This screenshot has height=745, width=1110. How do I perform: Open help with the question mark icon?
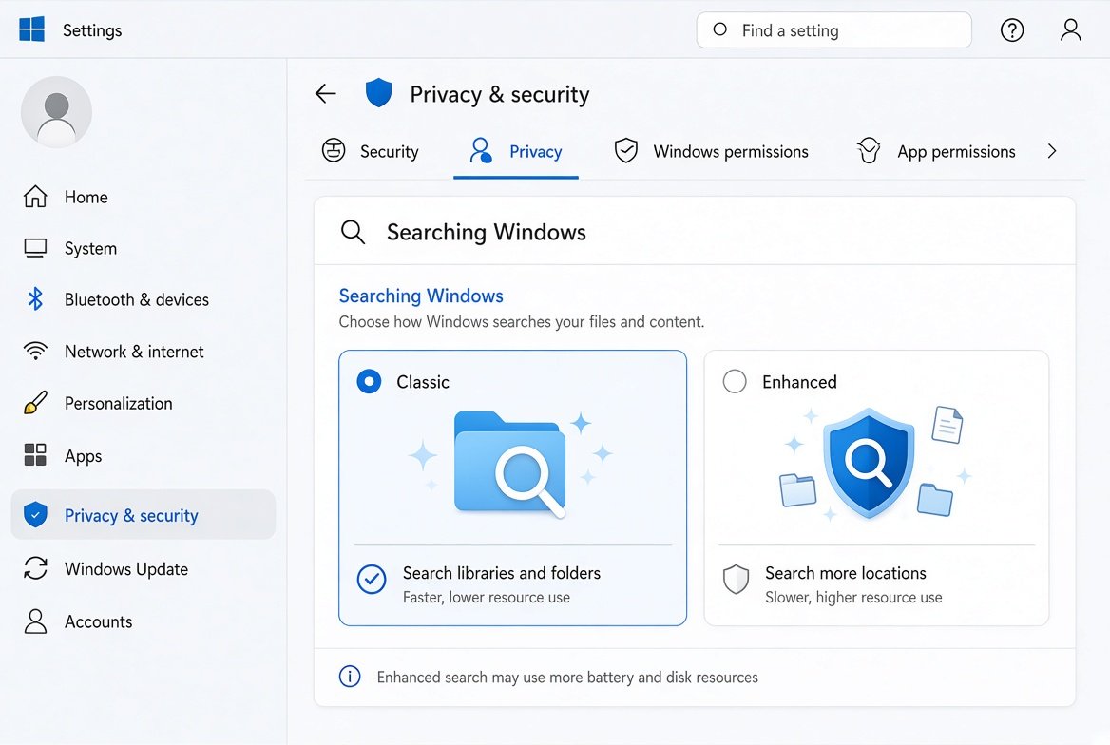[x=1011, y=30]
